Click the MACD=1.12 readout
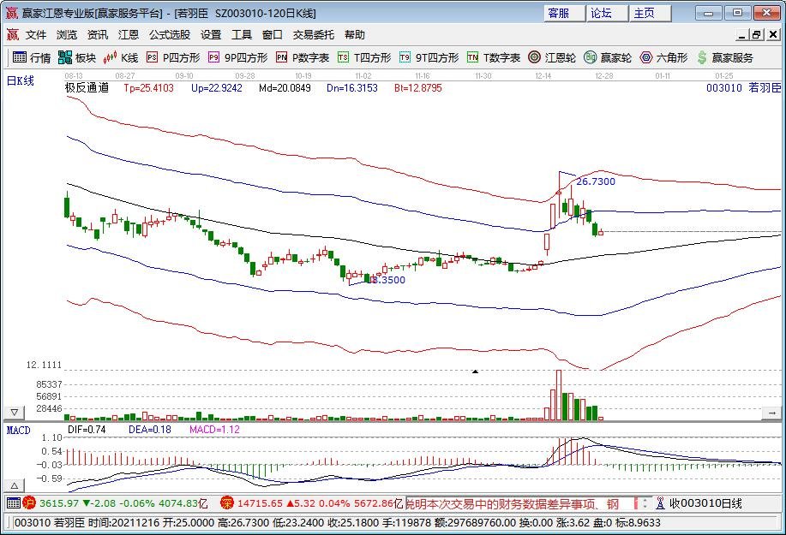This screenshot has height=535, width=786. coord(214,430)
